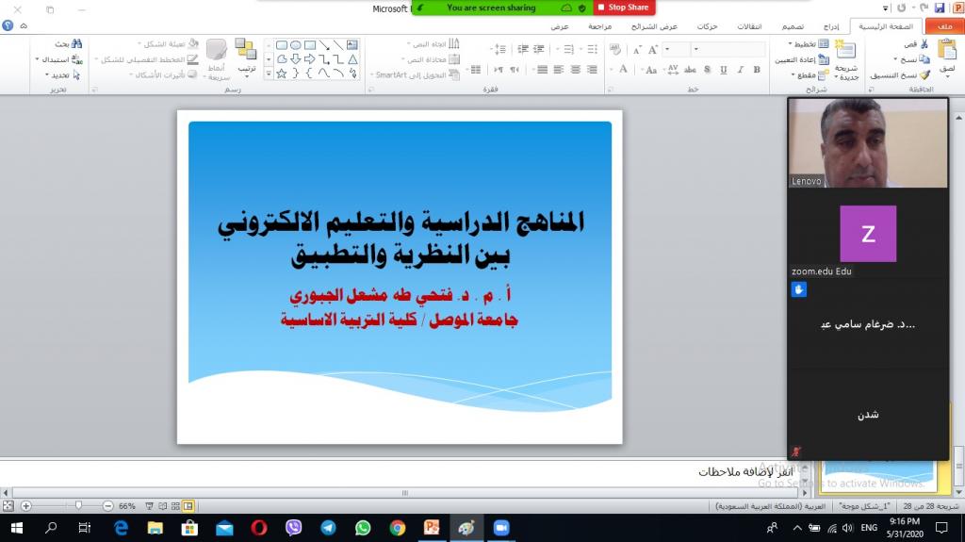Expand the shapes gallery more arrow

pyautogui.click(x=268, y=74)
